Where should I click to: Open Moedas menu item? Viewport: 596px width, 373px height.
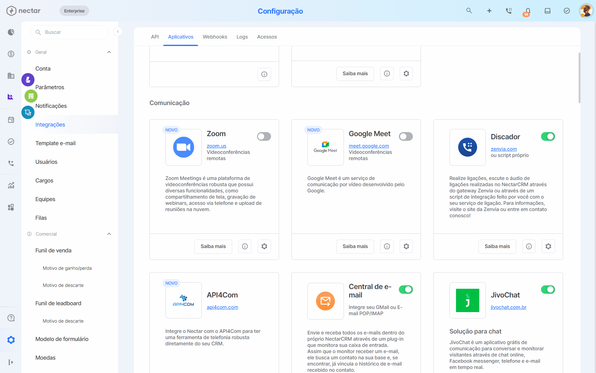tap(45, 357)
